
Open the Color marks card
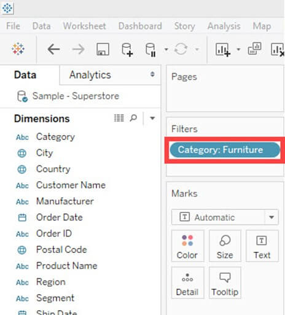click(x=187, y=246)
